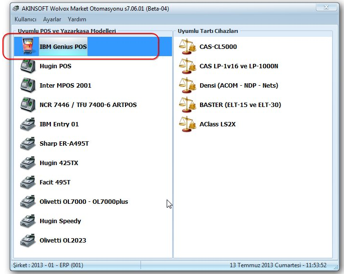Select CAS-CL5000 label
Viewport: 344px width, 274px height.
coord(218,46)
